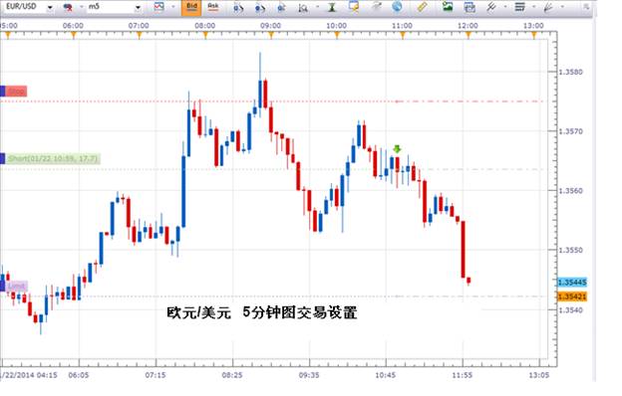Click the 1.35445 blue price tag
The width and height of the screenshot is (622, 396).
(x=572, y=283)
